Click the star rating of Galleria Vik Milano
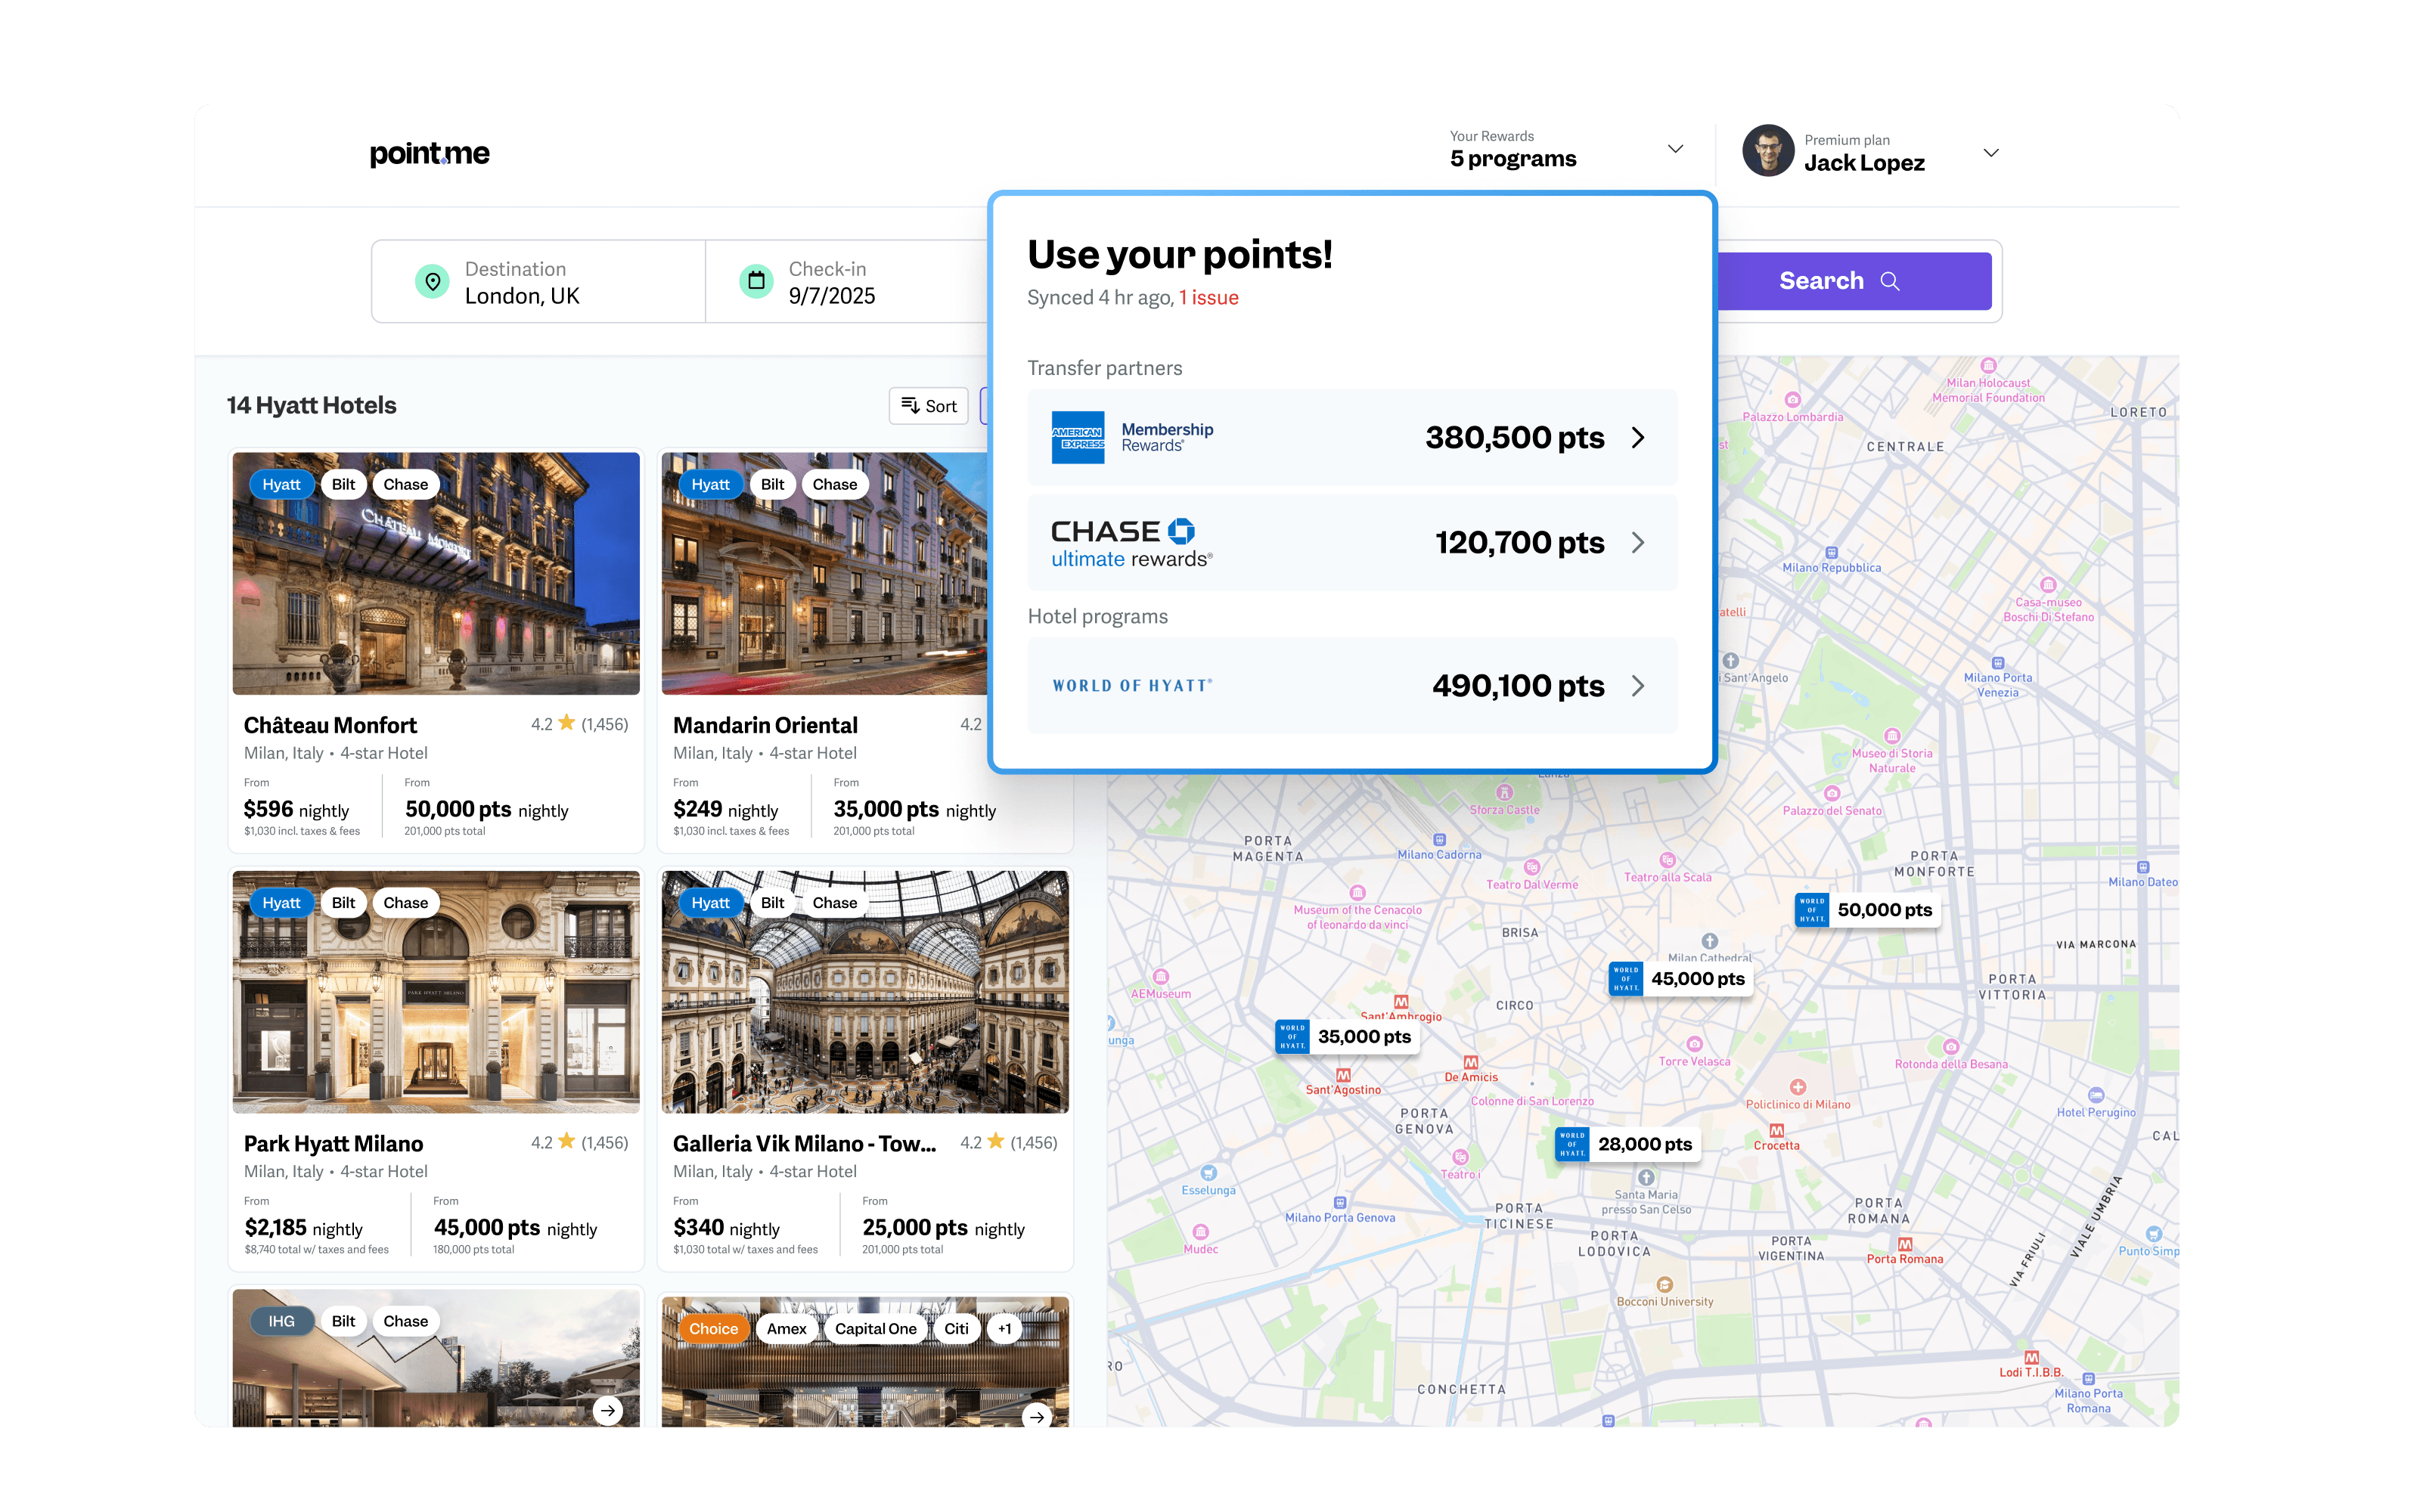 1009,1142
